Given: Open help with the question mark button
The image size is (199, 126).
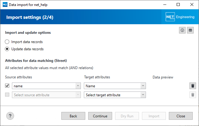Looking at the screenshot, I should click(x=10, y=116).
